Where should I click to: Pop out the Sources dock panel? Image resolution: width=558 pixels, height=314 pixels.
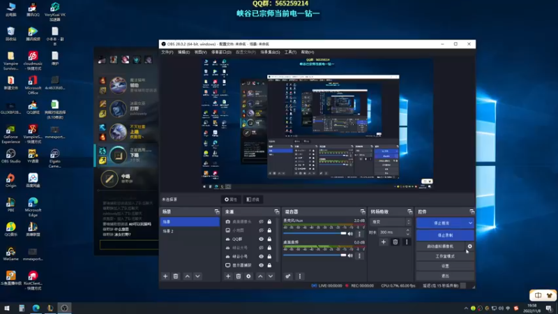pos(276,211)
